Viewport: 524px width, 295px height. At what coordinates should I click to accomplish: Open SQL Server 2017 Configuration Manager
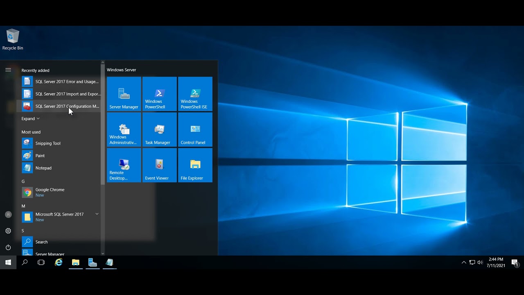pyautogui.click(x=60, y=106)
